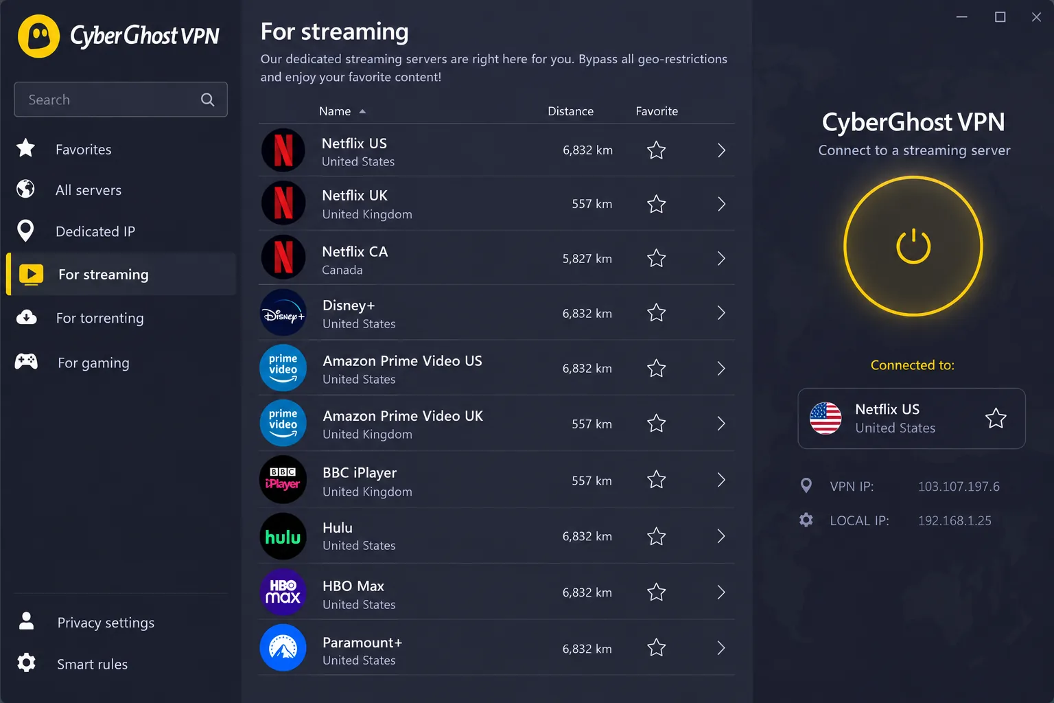Toggle the Hulu favorite star
The image size is (1054, 703).
(x=657, y=536)
